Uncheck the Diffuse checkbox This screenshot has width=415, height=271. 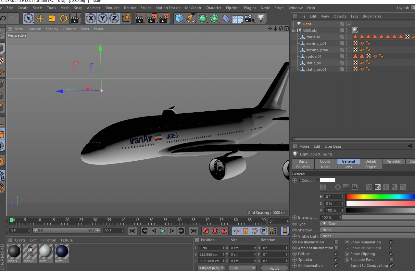[336, 254]
